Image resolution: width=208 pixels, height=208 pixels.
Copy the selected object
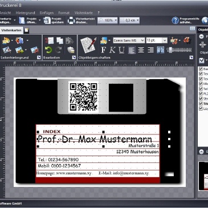[x=60, y=40]
